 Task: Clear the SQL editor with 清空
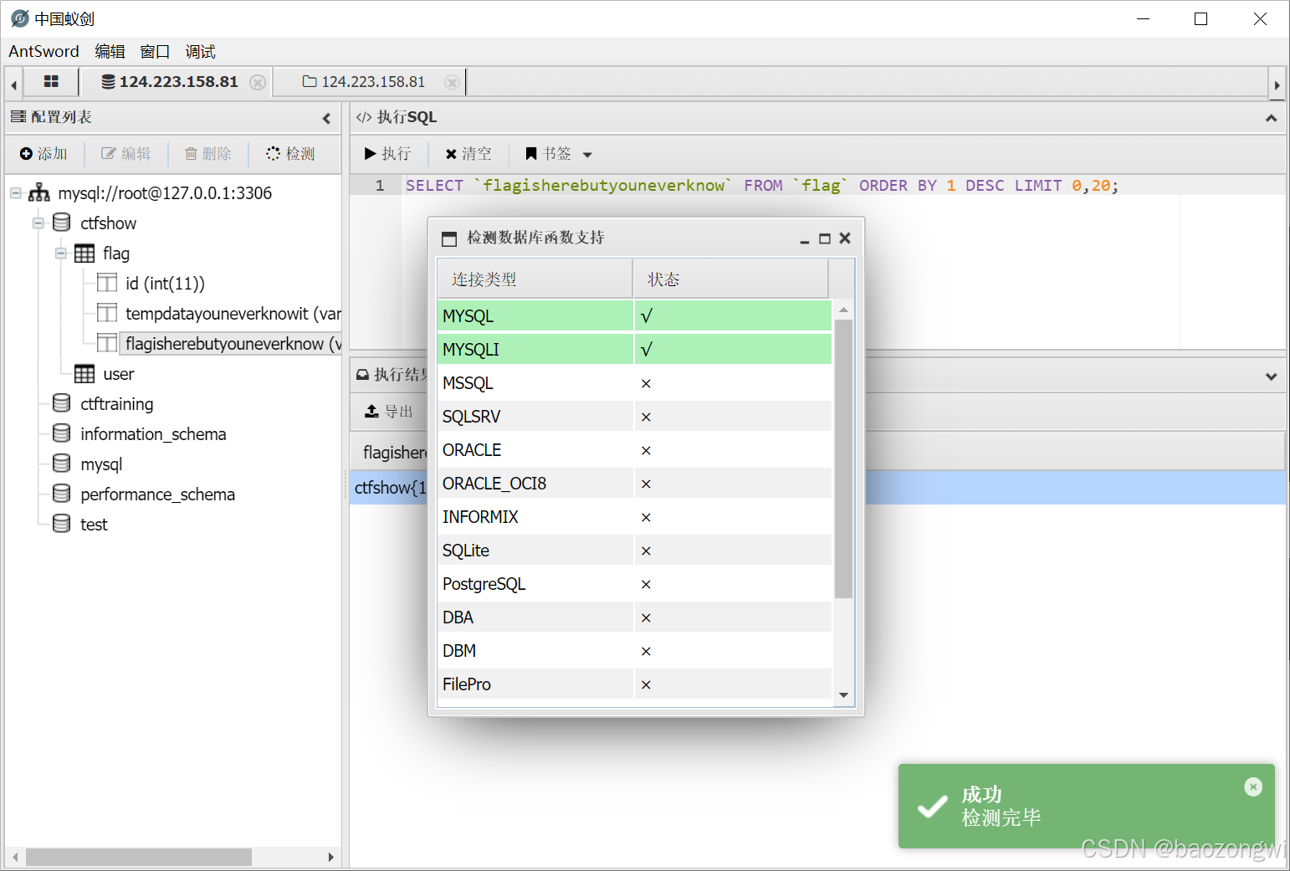(x=468, y=154)
